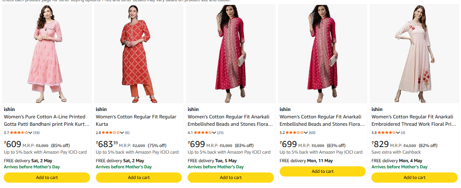Open orange-red kurta product image
The height and width of the screenshot is (188, 461).
coord(139,54)
